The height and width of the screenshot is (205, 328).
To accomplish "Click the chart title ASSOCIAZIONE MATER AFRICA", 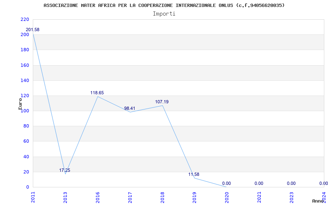I will pos(164,5).
